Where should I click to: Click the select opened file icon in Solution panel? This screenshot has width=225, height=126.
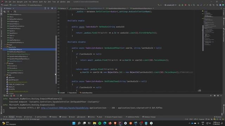point(45,8)
